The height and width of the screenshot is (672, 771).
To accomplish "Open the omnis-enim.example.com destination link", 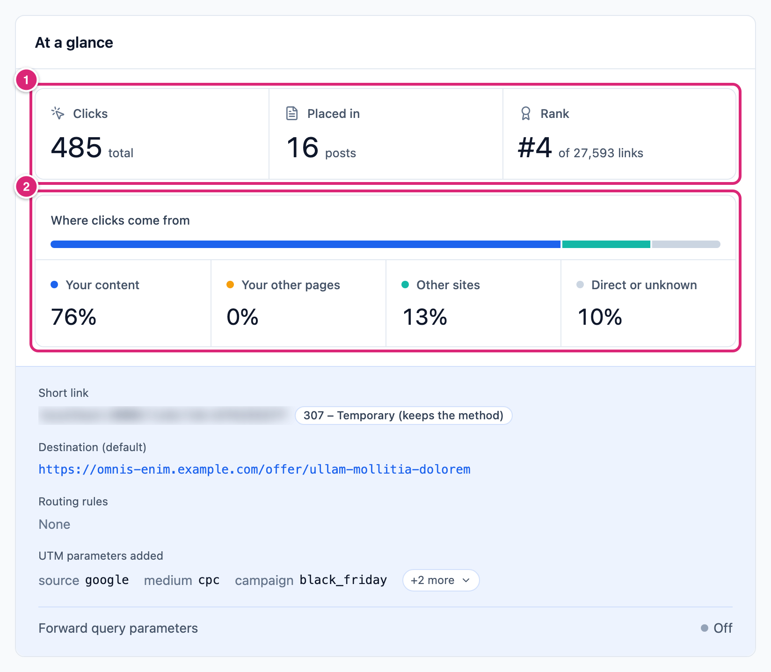I will tap(255, 469).
